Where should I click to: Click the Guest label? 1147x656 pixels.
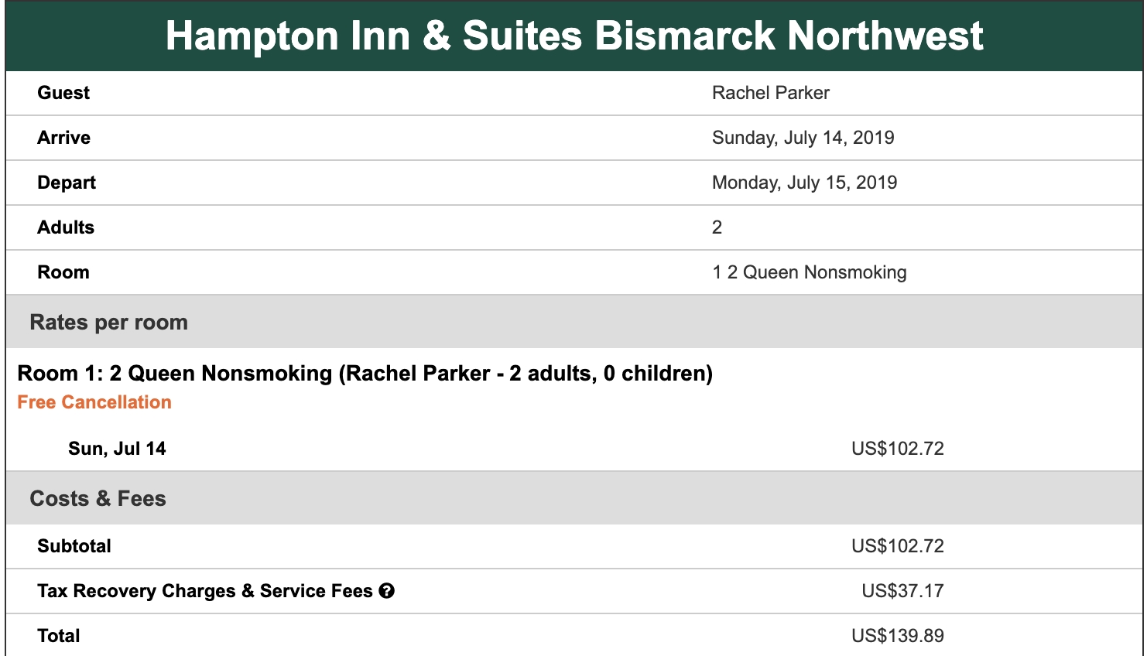pyautogui.click(x=63, y=93)
